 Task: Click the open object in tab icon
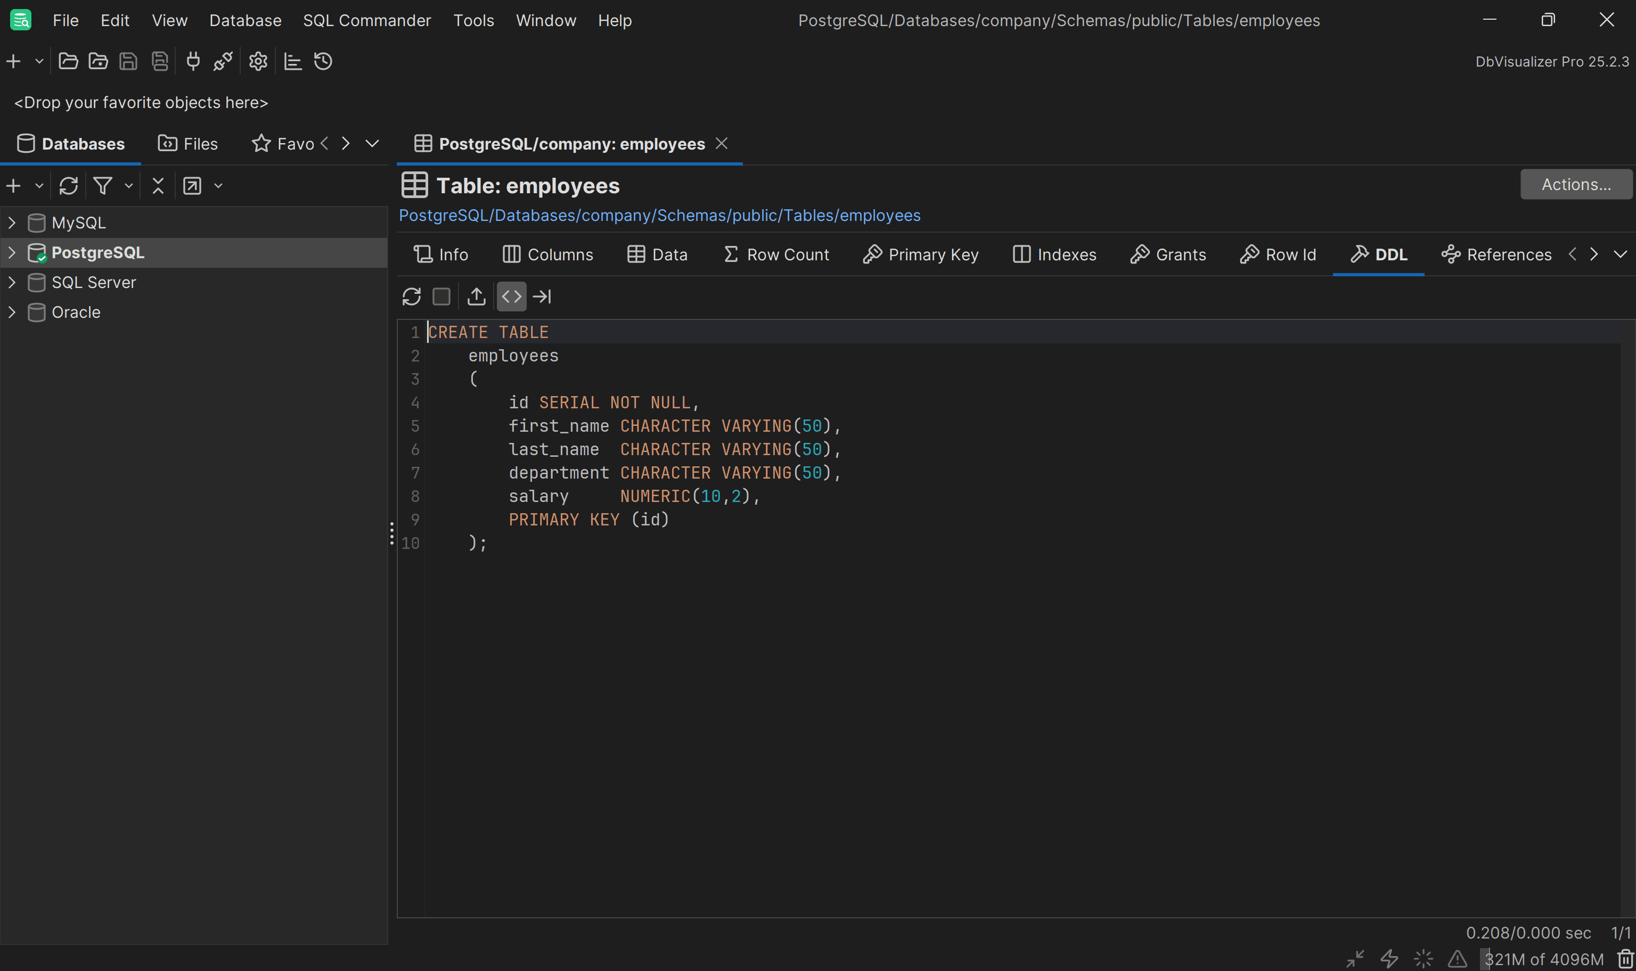point(192,186)
